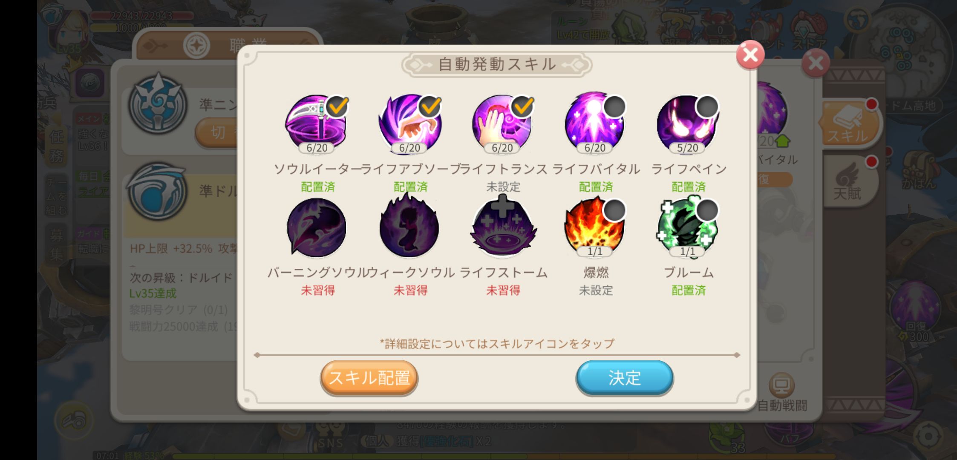Image resolution: width=957 pixels, height=460 pixels.
Task: Uncheck the ライフアブソーブ auto-cast checkmark
Action: point(430,106)
